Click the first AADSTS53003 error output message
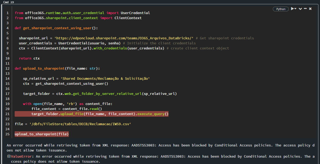The height and width of the screenshot is (164, 320). click(x=160, y=148)
